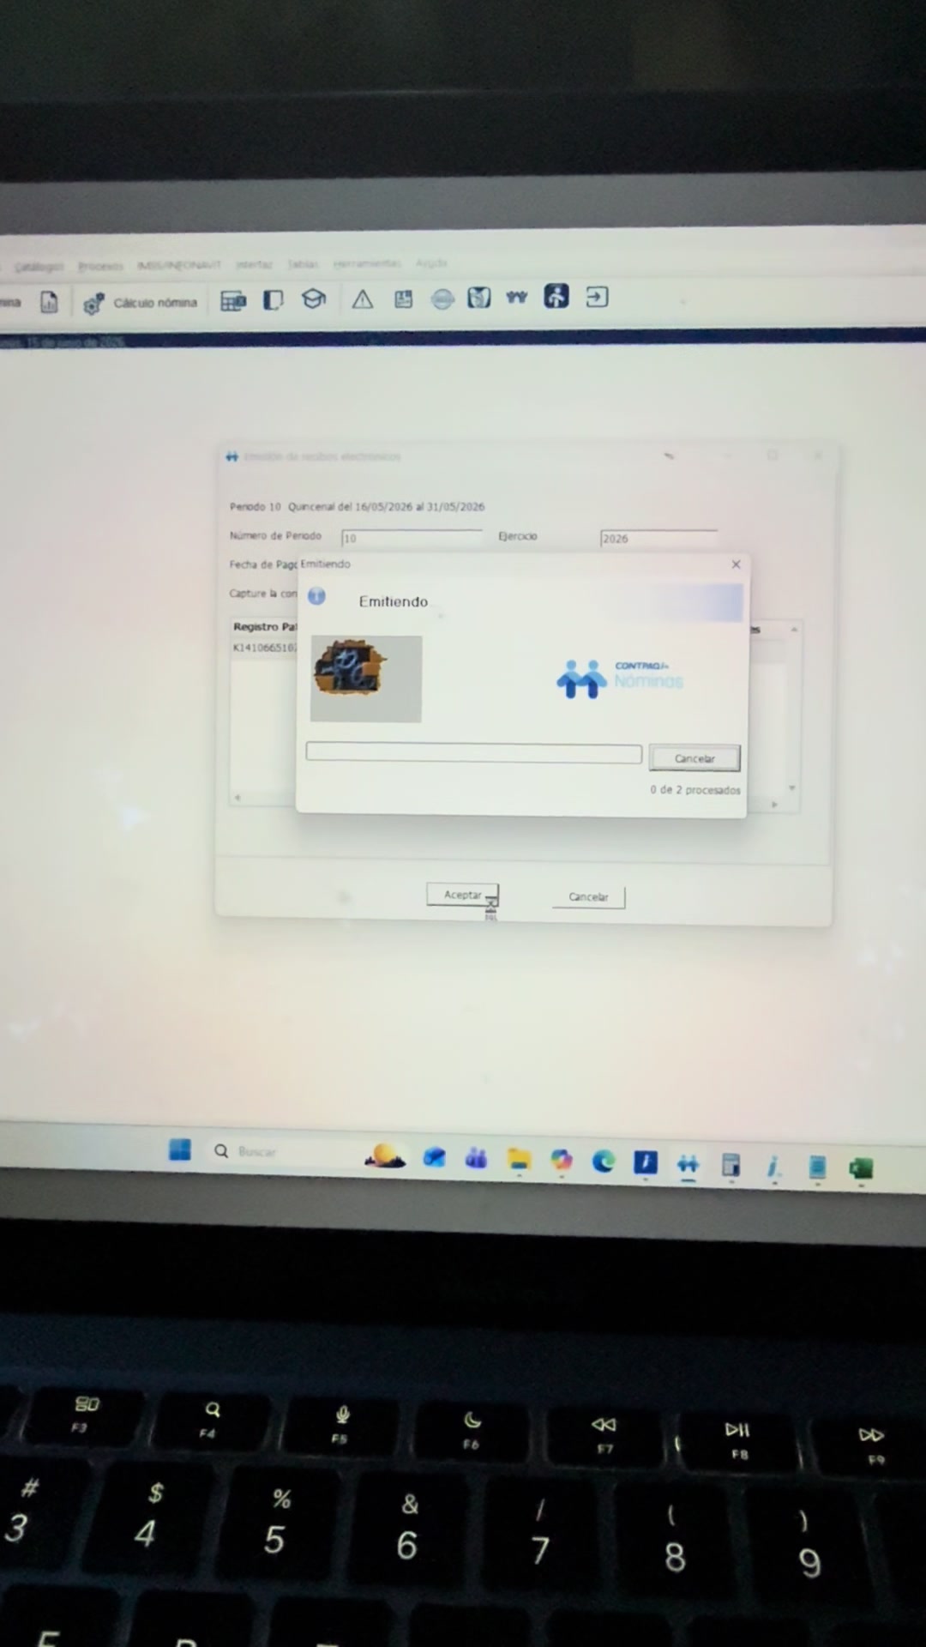Open Outlook from the taskbar
This screenshot has width=926, height=1647.
point(435,1158)
